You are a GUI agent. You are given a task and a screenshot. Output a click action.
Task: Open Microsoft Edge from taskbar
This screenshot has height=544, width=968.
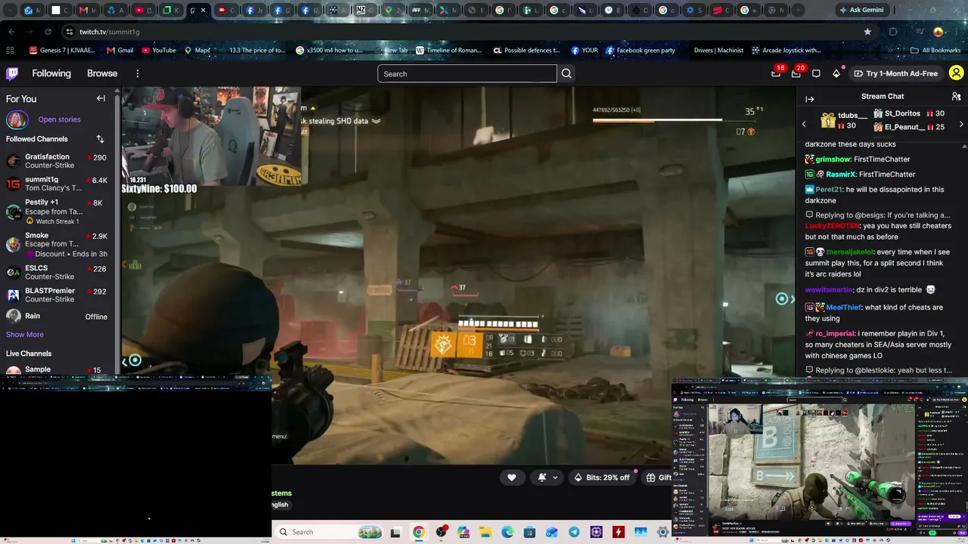pos(507,532)
